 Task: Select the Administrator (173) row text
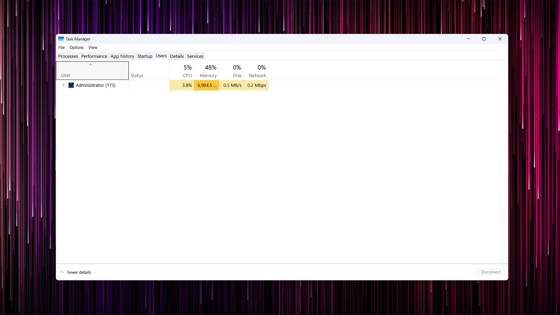[95, 85]
